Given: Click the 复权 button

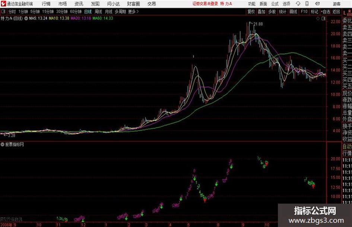Looking at the screenshot, I should tap(251, 12).
